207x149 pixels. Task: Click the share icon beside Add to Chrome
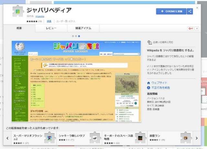tap(190, 11)
